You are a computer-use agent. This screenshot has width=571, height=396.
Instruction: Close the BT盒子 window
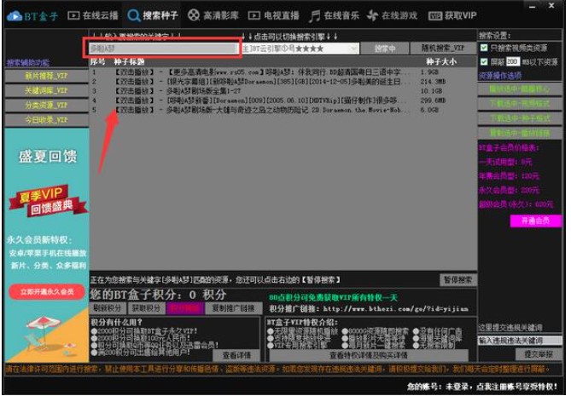pyautogui.click(x=551, y=6)
